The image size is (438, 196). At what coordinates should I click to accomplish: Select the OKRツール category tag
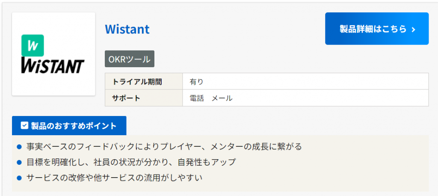pyautogui.click(x=130, y=59)
